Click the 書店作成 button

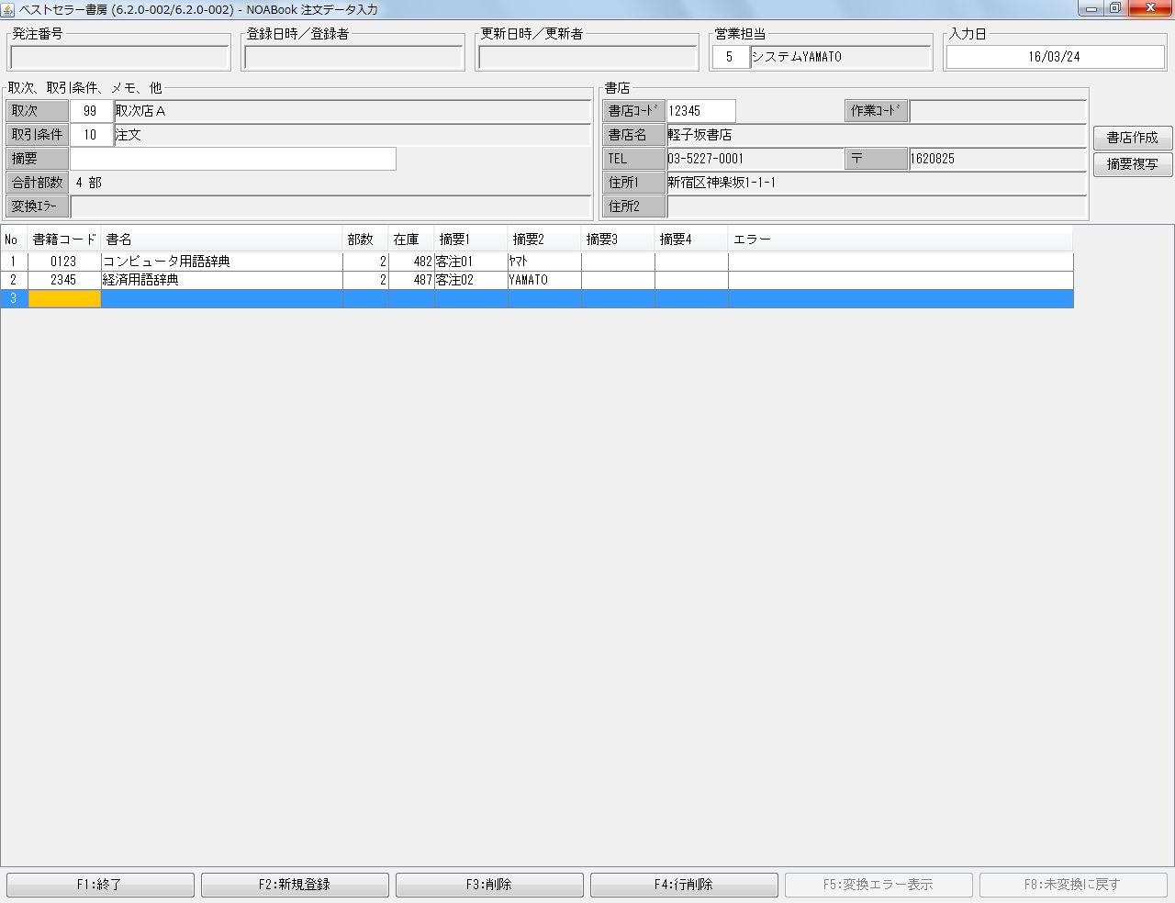[x=1132, y=138]
